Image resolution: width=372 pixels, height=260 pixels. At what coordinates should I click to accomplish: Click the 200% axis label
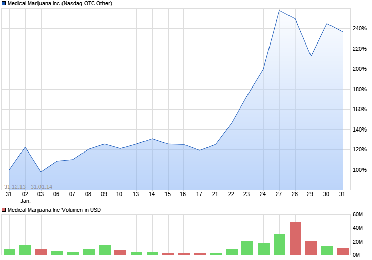[360, 69]
